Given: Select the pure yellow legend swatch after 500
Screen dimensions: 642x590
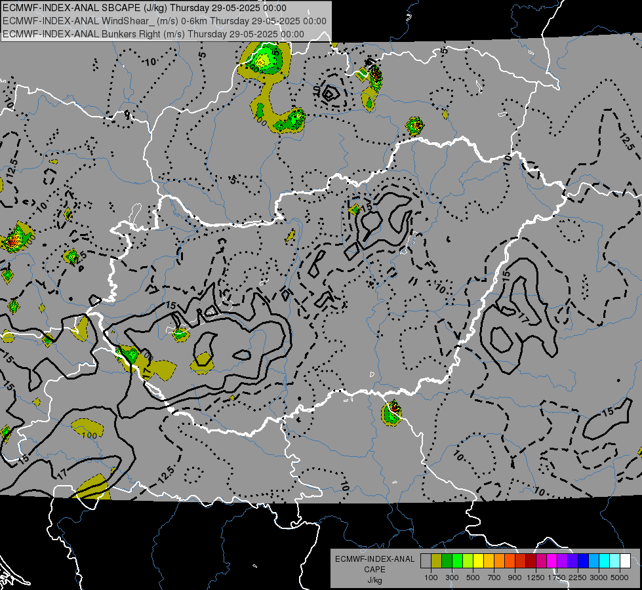Looking at the screenshot, I should (478, 561).
